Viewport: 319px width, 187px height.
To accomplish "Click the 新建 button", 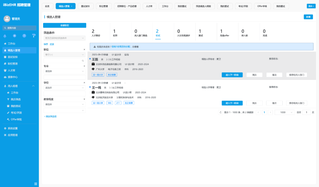I will click(x=308, y=17).
